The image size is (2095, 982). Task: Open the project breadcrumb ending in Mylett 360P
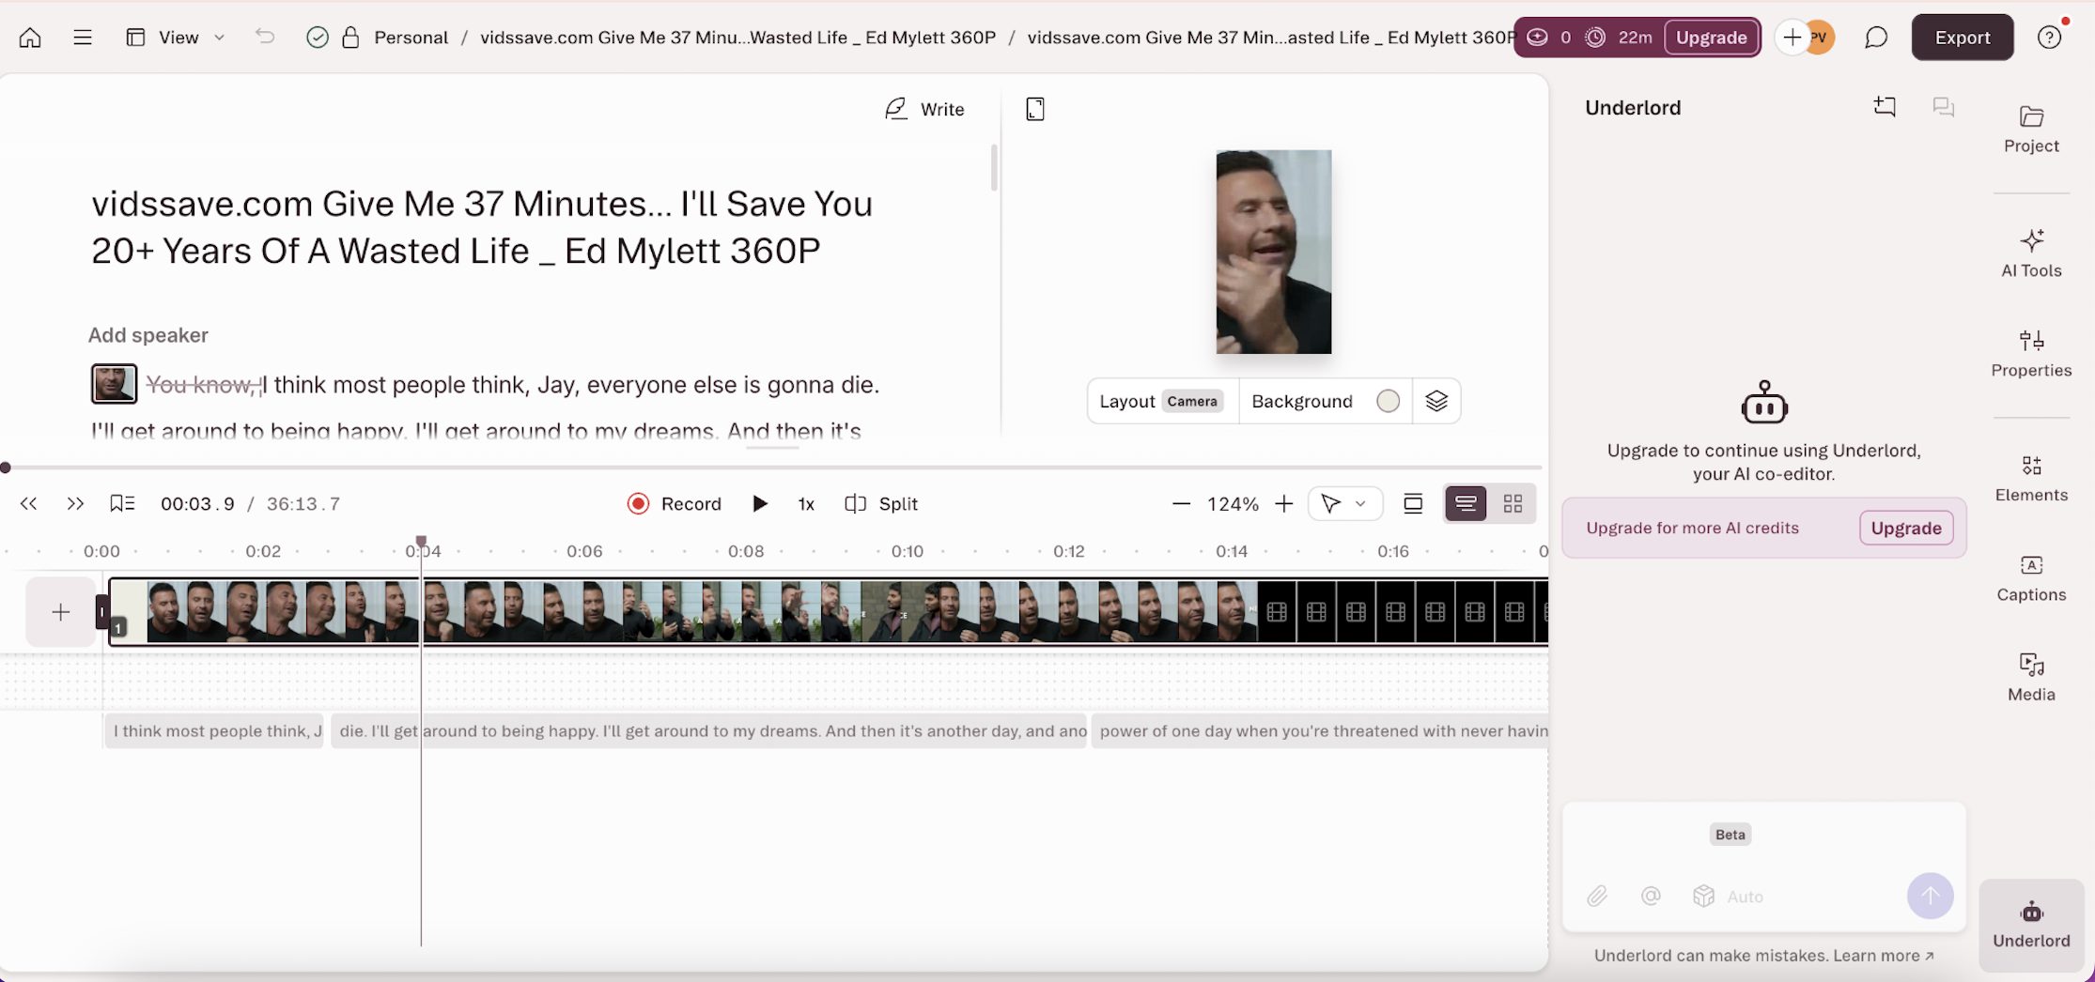[737, 38]
